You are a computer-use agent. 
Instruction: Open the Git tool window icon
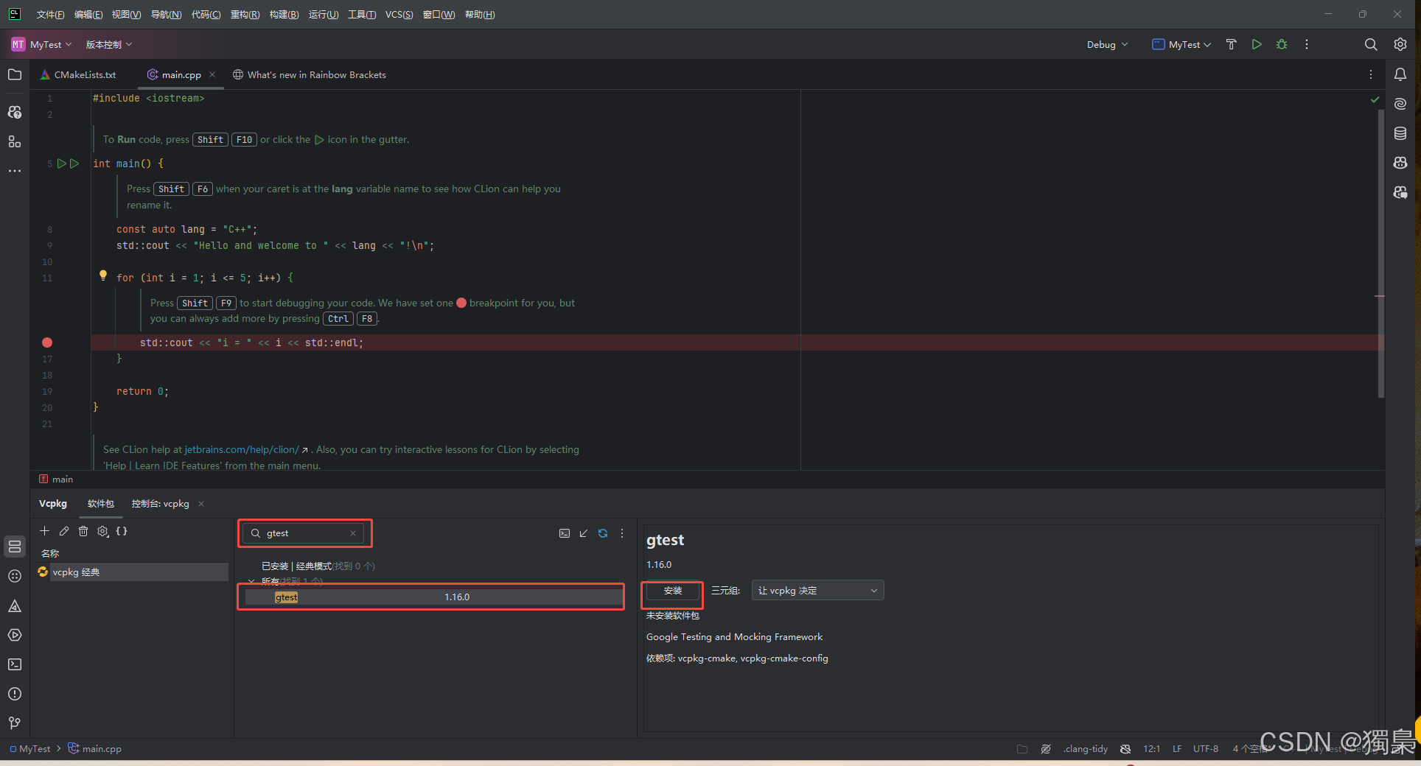(x=15, y=723)
